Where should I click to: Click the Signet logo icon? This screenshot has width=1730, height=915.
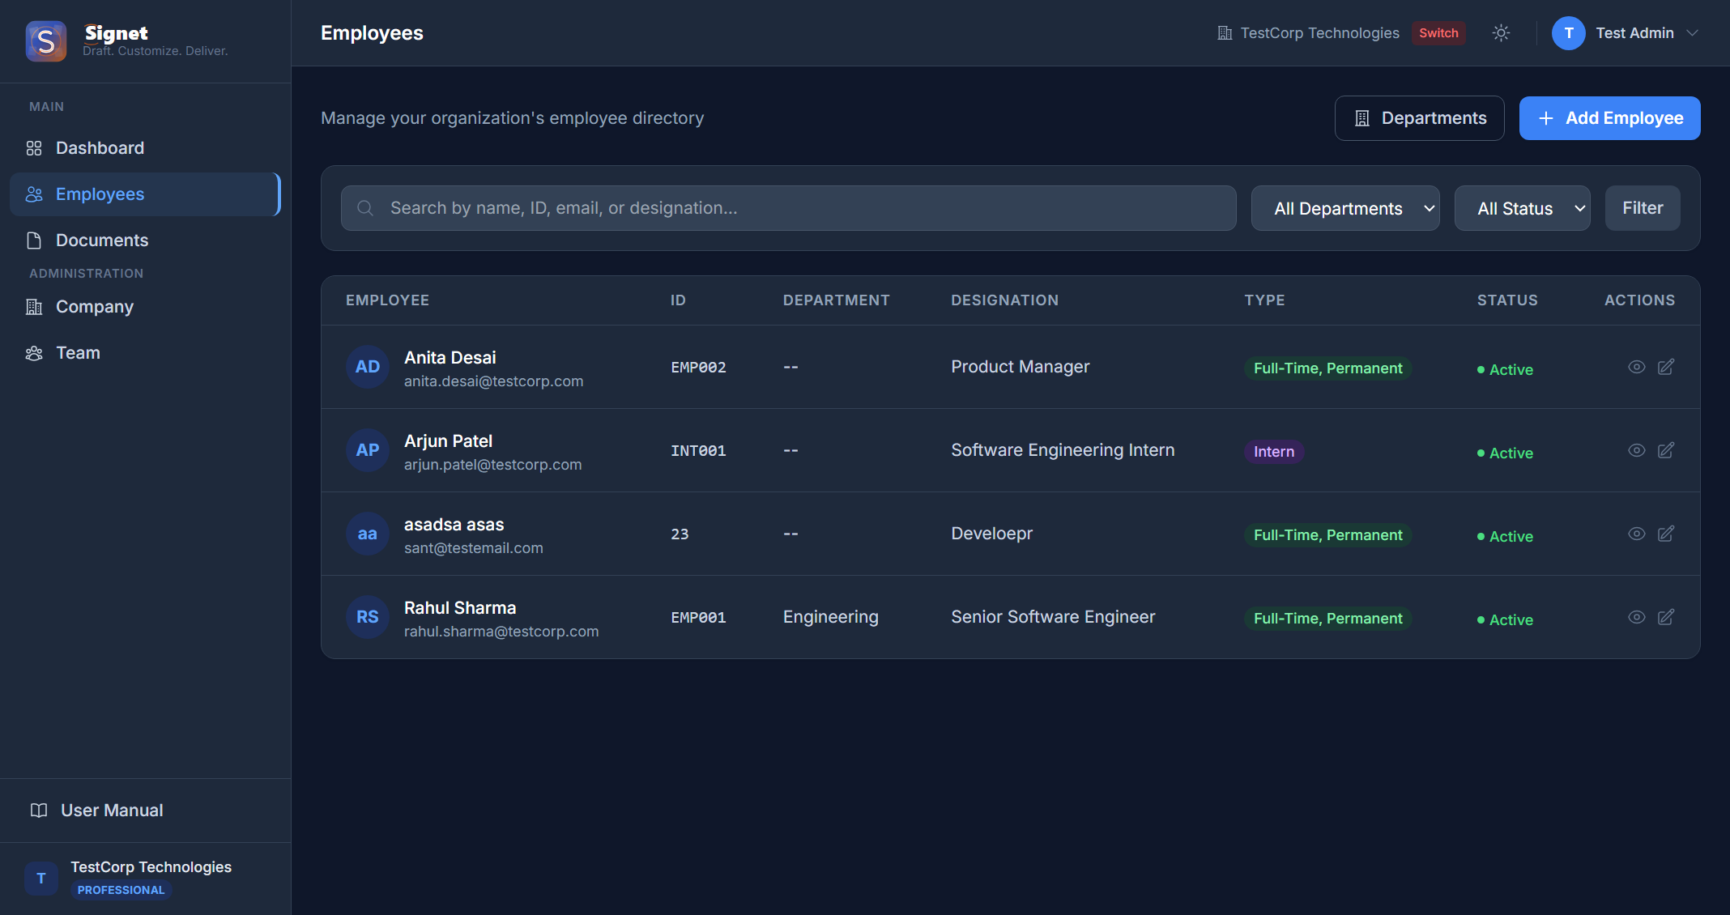46,40
